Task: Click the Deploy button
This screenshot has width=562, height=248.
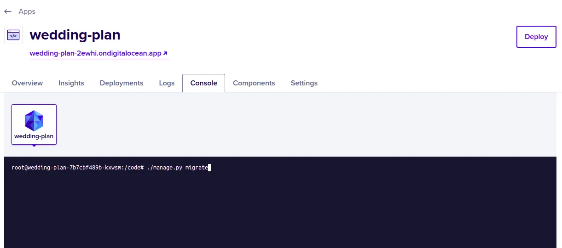Action: coord(536,37)
